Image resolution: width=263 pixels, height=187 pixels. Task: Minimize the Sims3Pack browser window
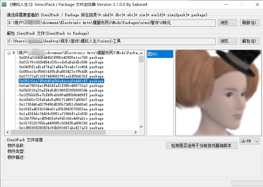click(x=226, y=5)
